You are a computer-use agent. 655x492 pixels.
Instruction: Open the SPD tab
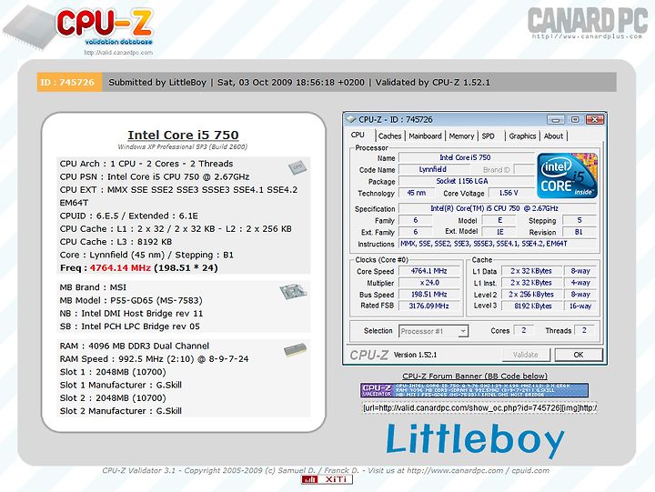click(488, 136)
